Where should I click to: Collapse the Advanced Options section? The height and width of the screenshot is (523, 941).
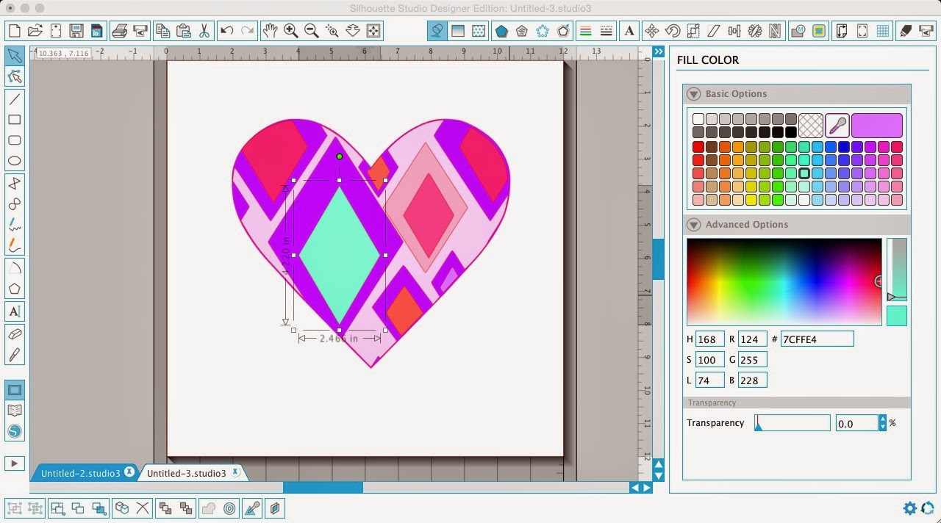pyautogui.click(x=693, y=224)
